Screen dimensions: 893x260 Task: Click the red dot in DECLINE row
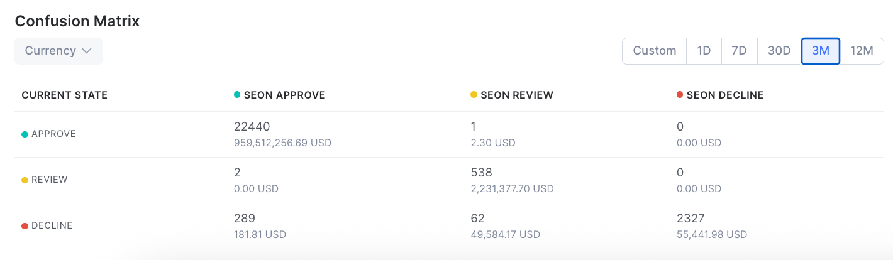(25, 226)
